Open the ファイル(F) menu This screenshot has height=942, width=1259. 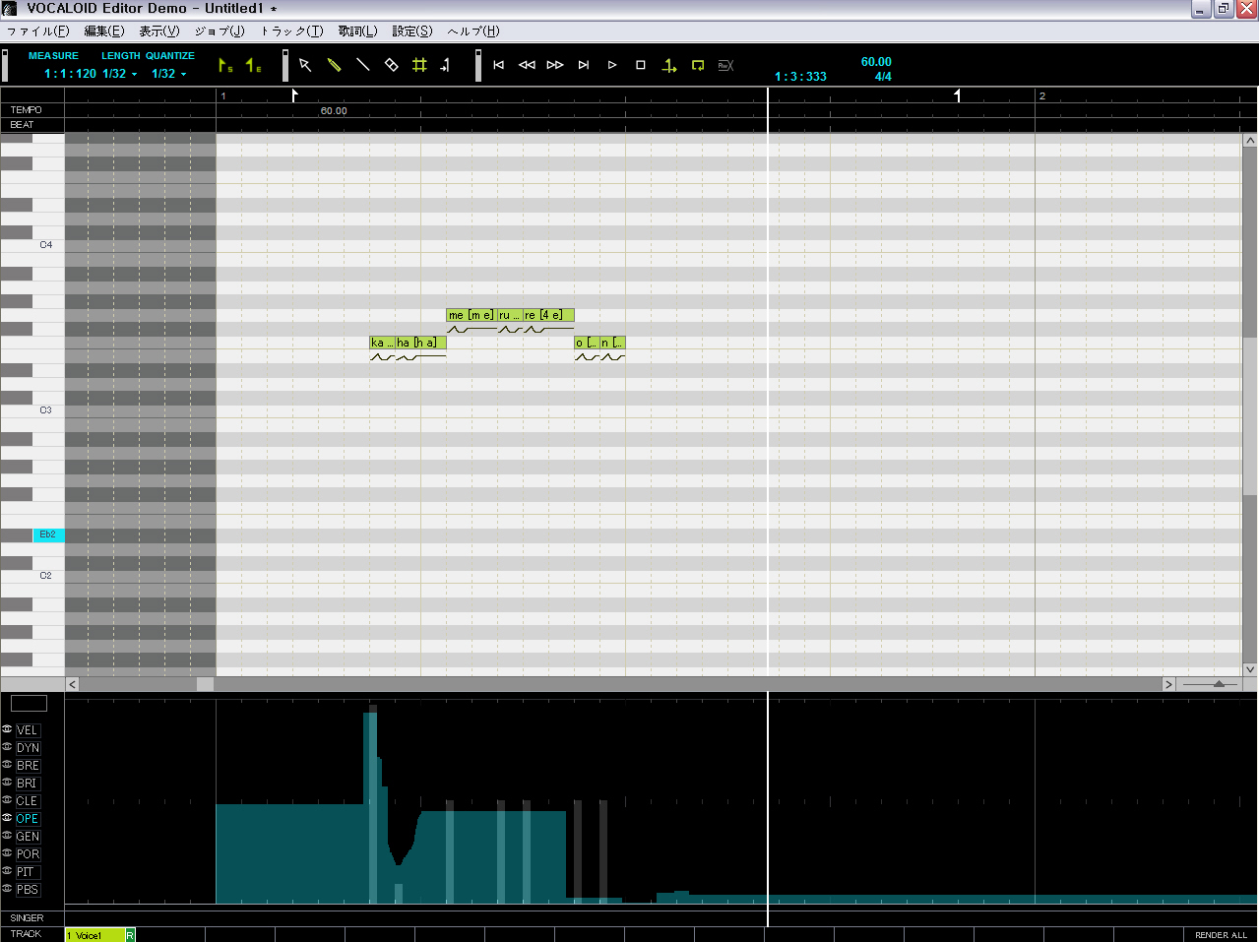click(37, 31)
